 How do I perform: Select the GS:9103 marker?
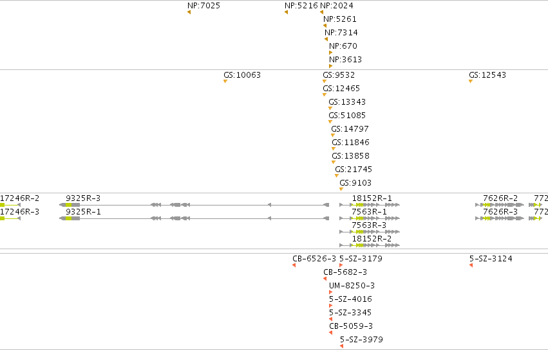[341, 189]
